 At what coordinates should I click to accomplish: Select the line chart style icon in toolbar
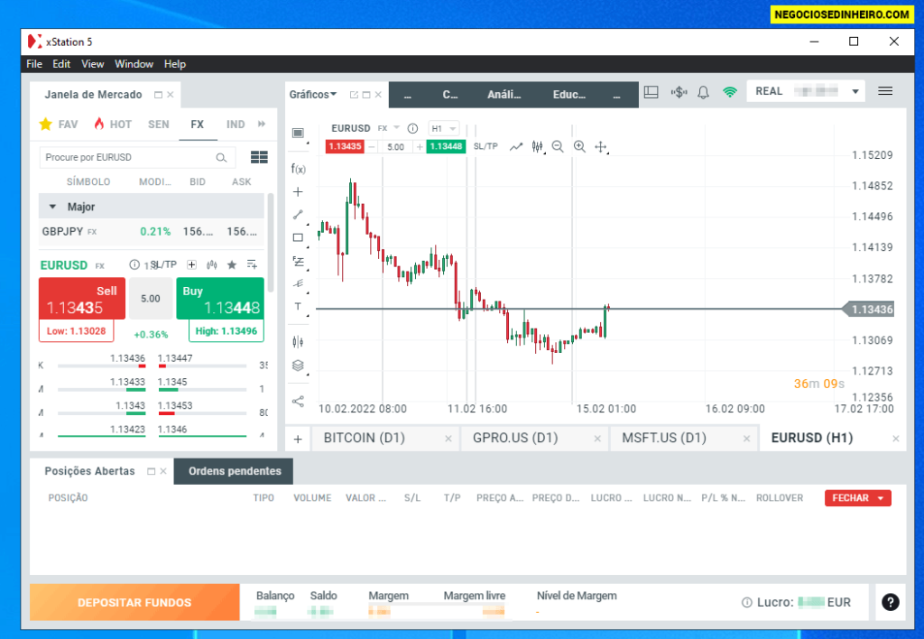point(516,147)
